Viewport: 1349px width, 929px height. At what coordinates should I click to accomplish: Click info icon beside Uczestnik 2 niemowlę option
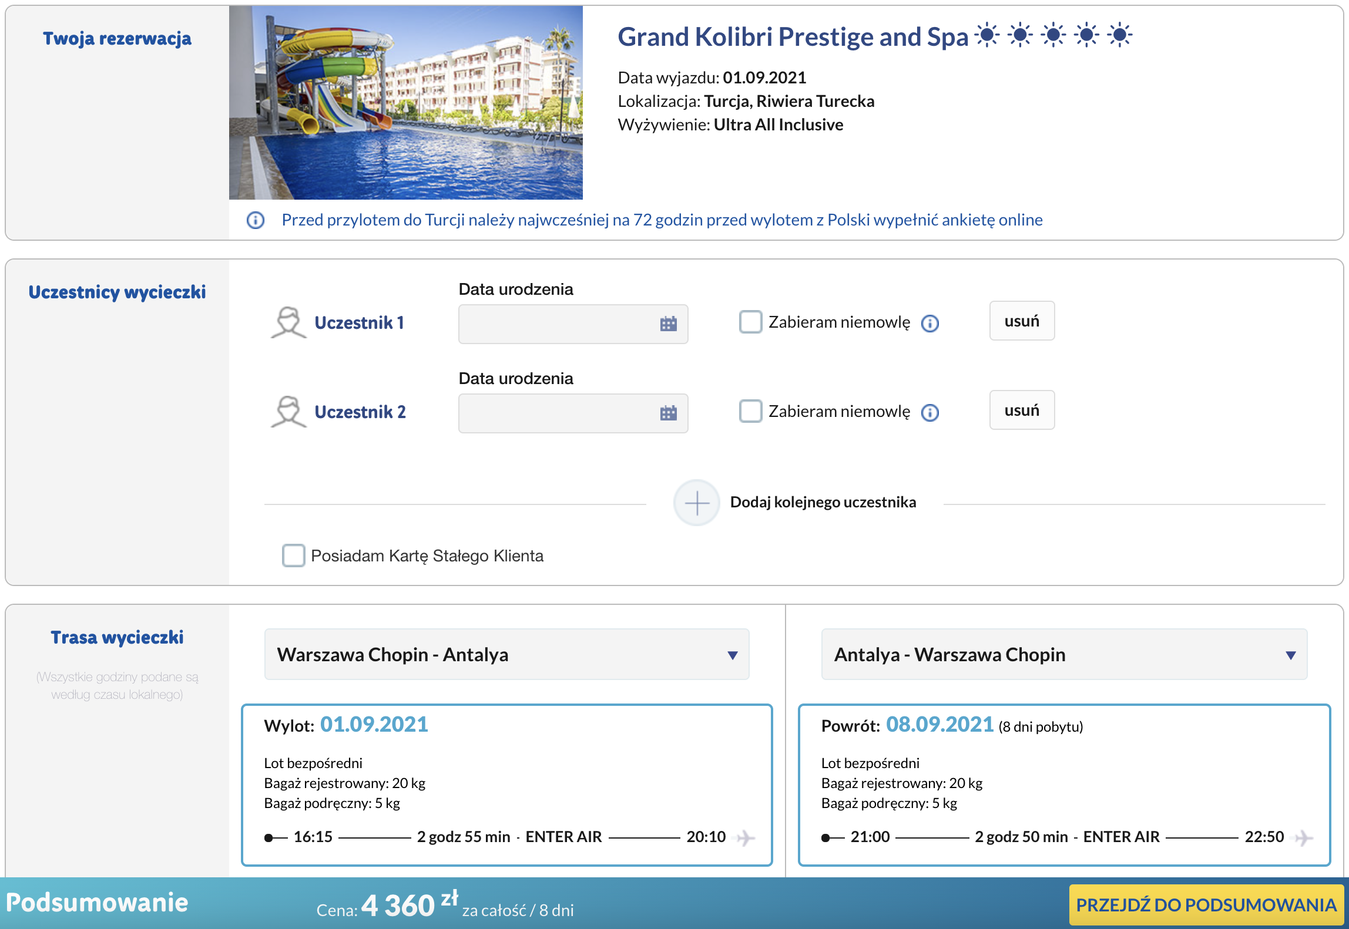click(x=929, y=412)
